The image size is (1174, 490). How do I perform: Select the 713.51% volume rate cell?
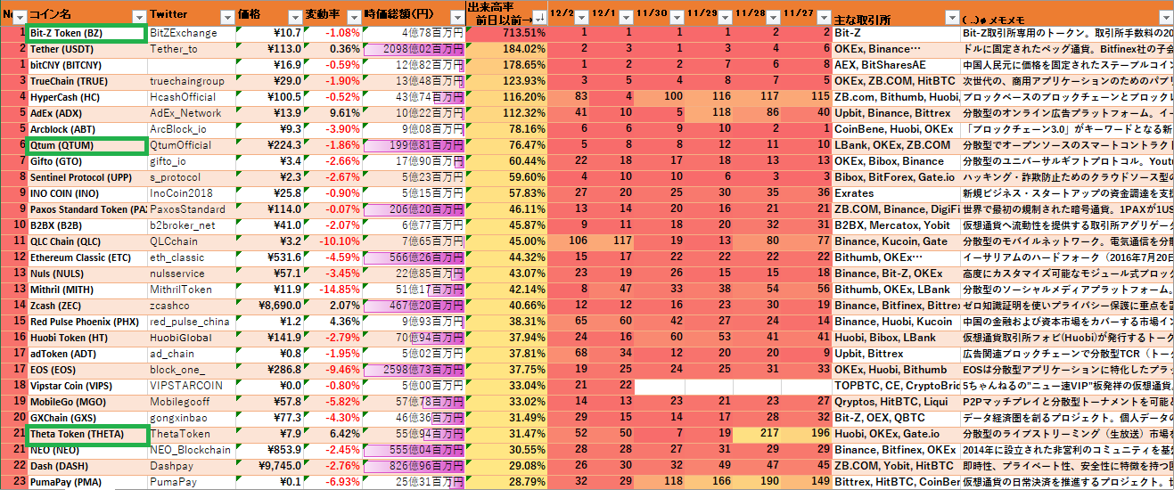506,33
